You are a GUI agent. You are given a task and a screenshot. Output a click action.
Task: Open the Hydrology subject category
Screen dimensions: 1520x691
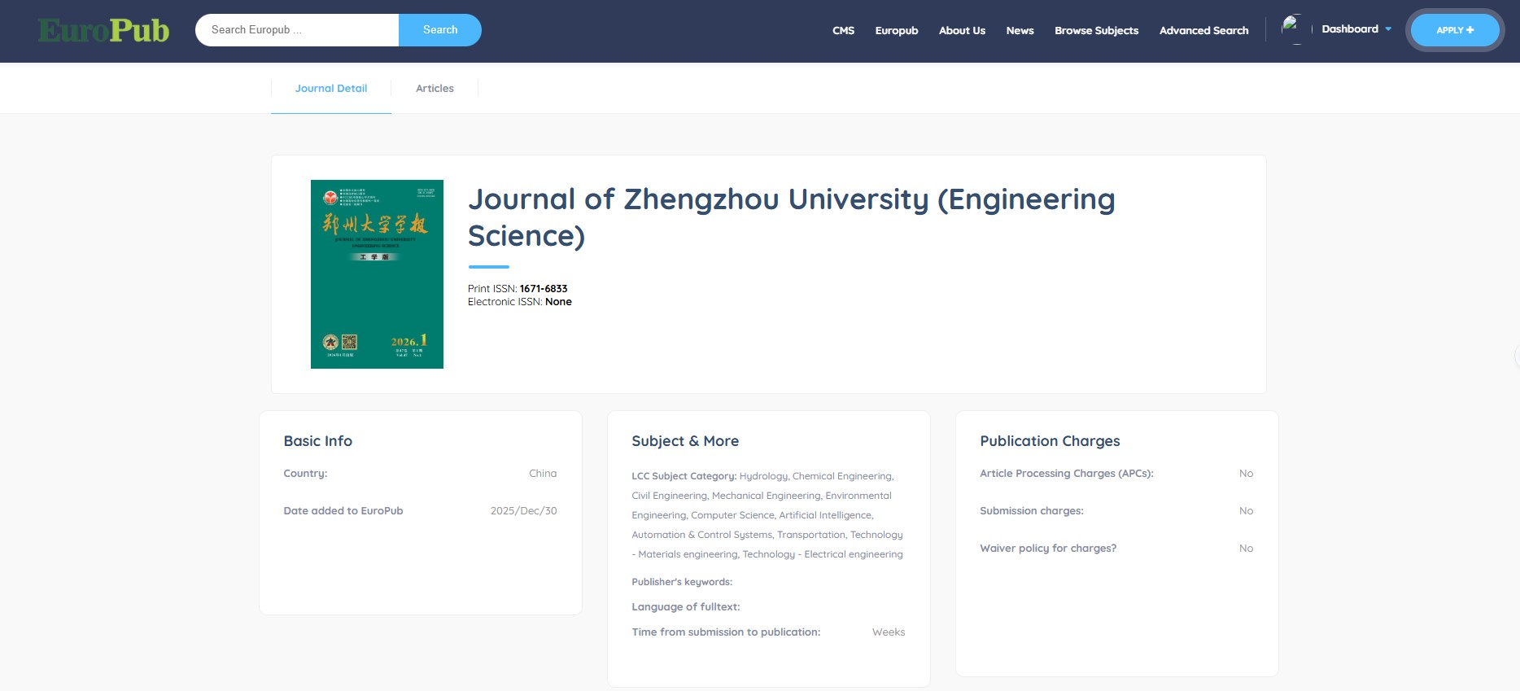pyautogui.click(x=763, y=476)
